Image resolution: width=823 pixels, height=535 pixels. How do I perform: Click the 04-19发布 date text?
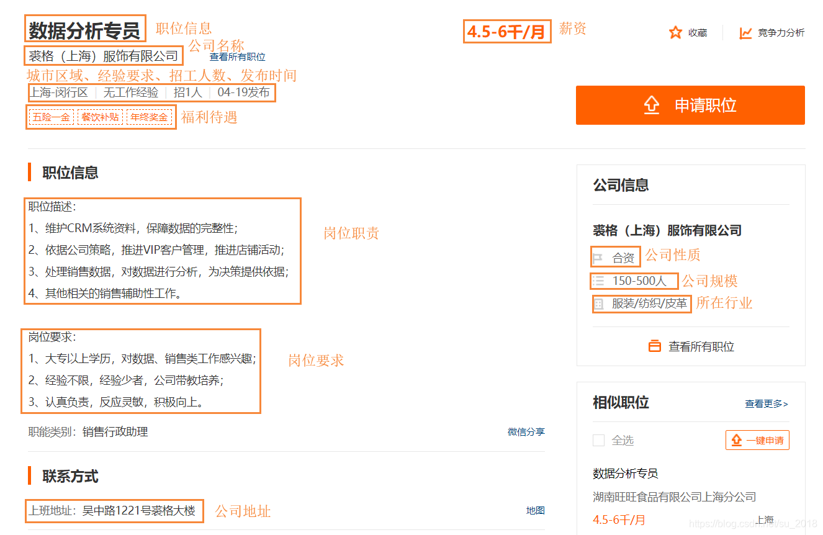pos(243,93)
